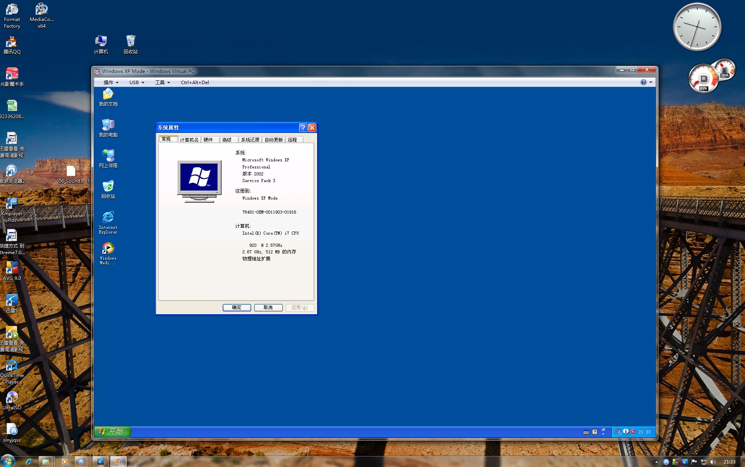Click the XP language bar keyboard icon

586,432
